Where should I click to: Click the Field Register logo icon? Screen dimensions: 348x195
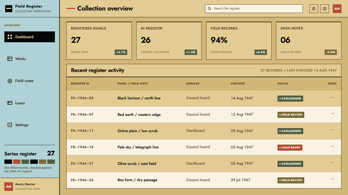9,9
